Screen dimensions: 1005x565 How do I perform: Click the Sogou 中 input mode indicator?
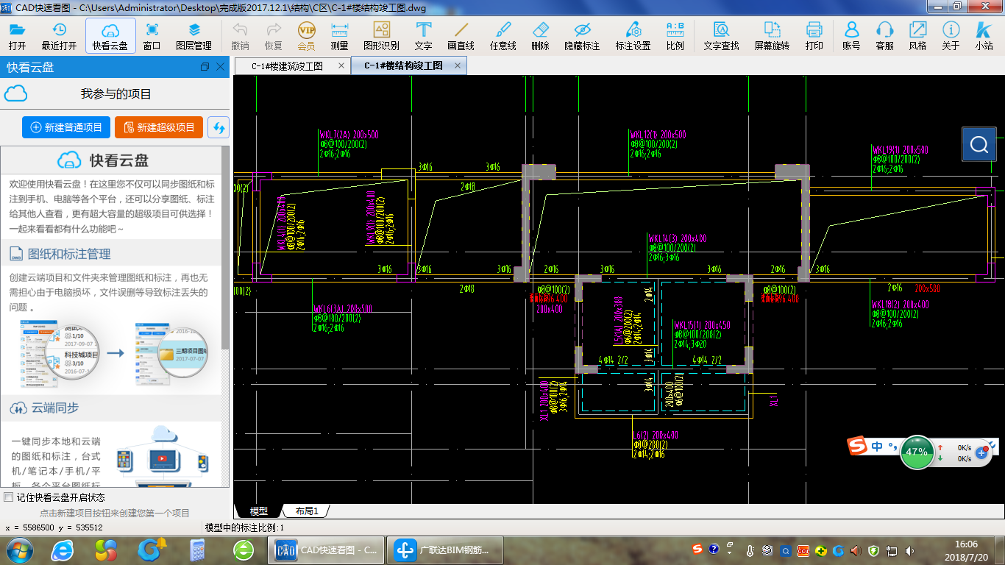click(877, 446)
